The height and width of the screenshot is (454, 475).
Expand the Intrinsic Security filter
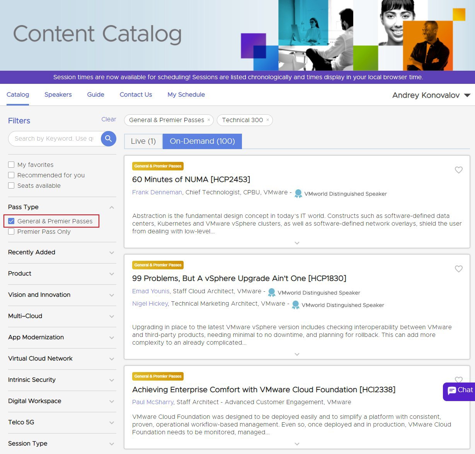coord(112,380)
